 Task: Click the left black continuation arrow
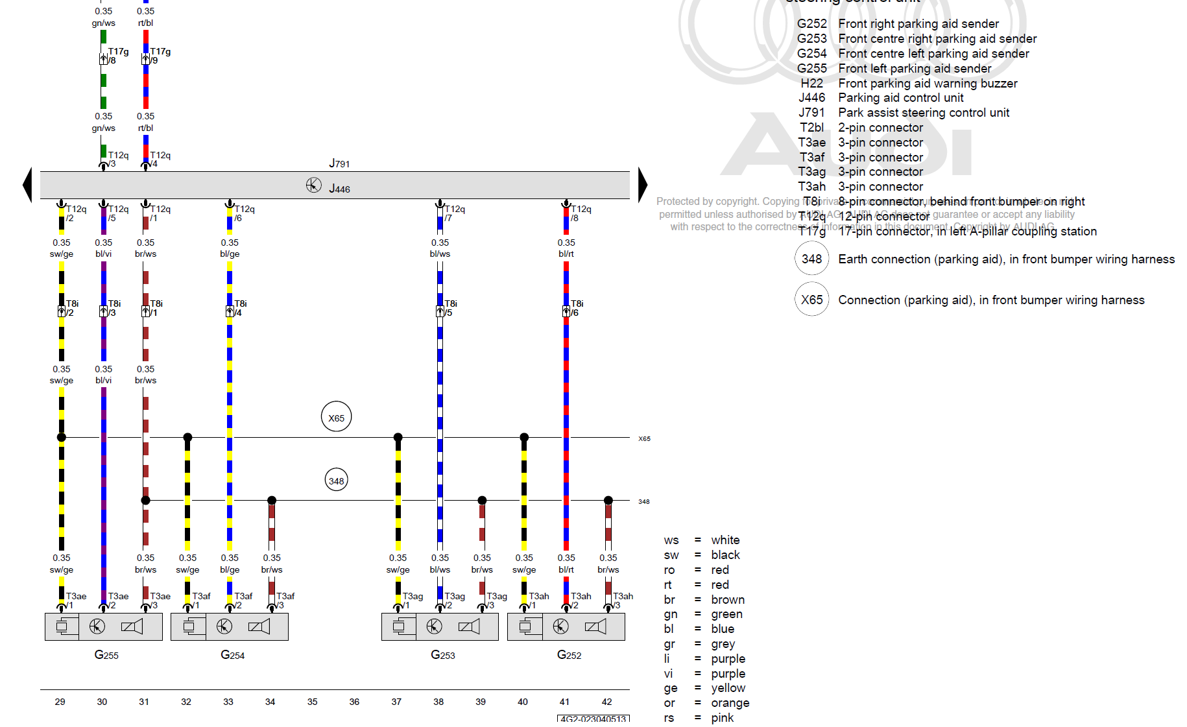coord(27,185)
